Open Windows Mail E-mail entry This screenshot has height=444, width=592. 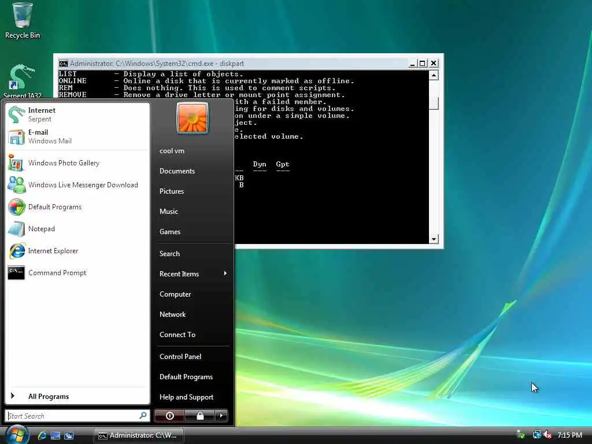[x=77, y=136]
